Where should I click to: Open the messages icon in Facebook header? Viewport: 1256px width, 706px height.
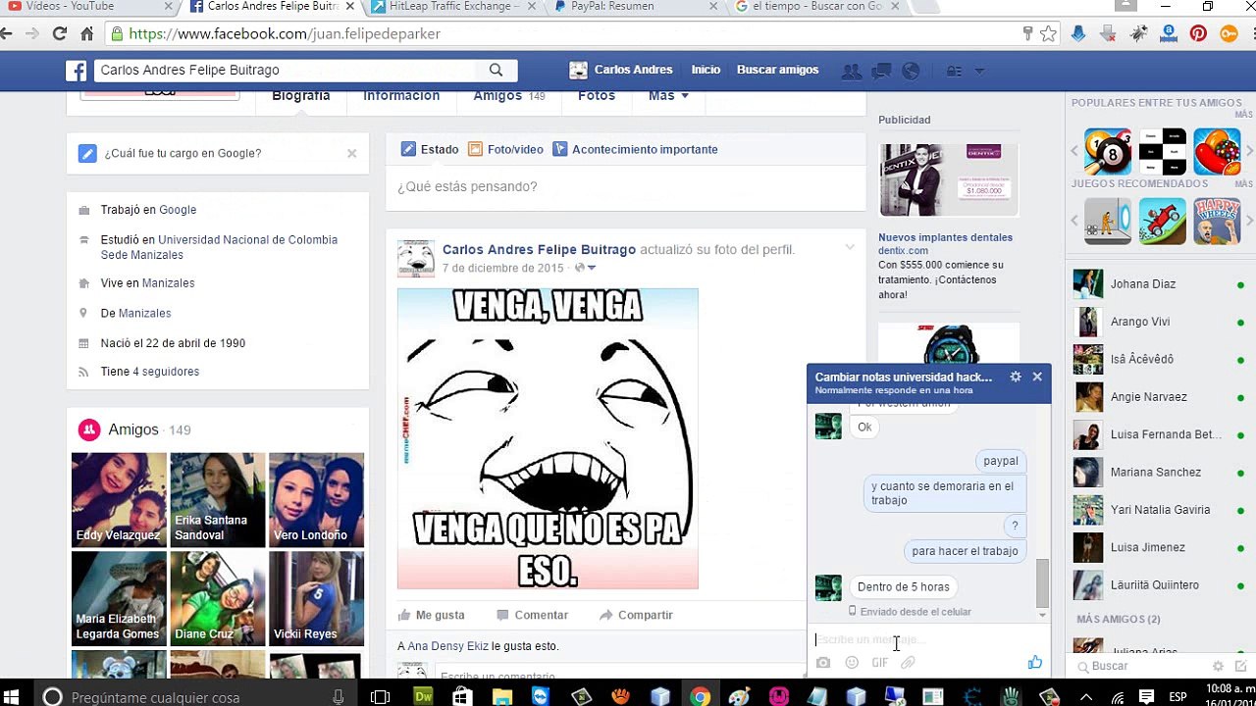point(881,71)
